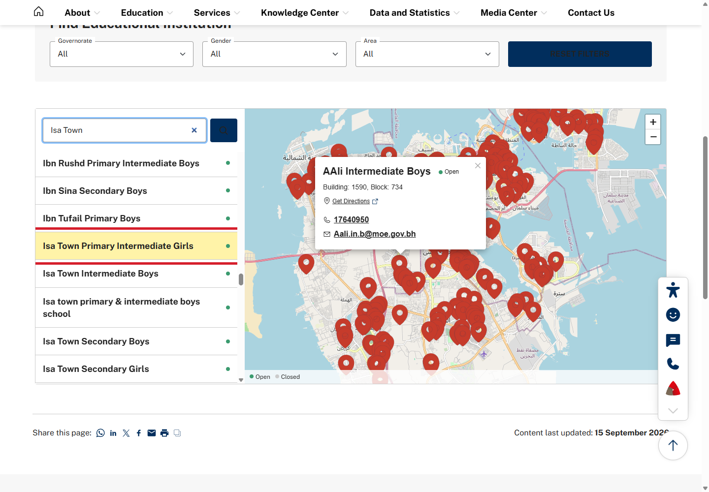Zoom out on the map
Image resolution: width=709 pixels, height=492 pixels.
point(653,137)
